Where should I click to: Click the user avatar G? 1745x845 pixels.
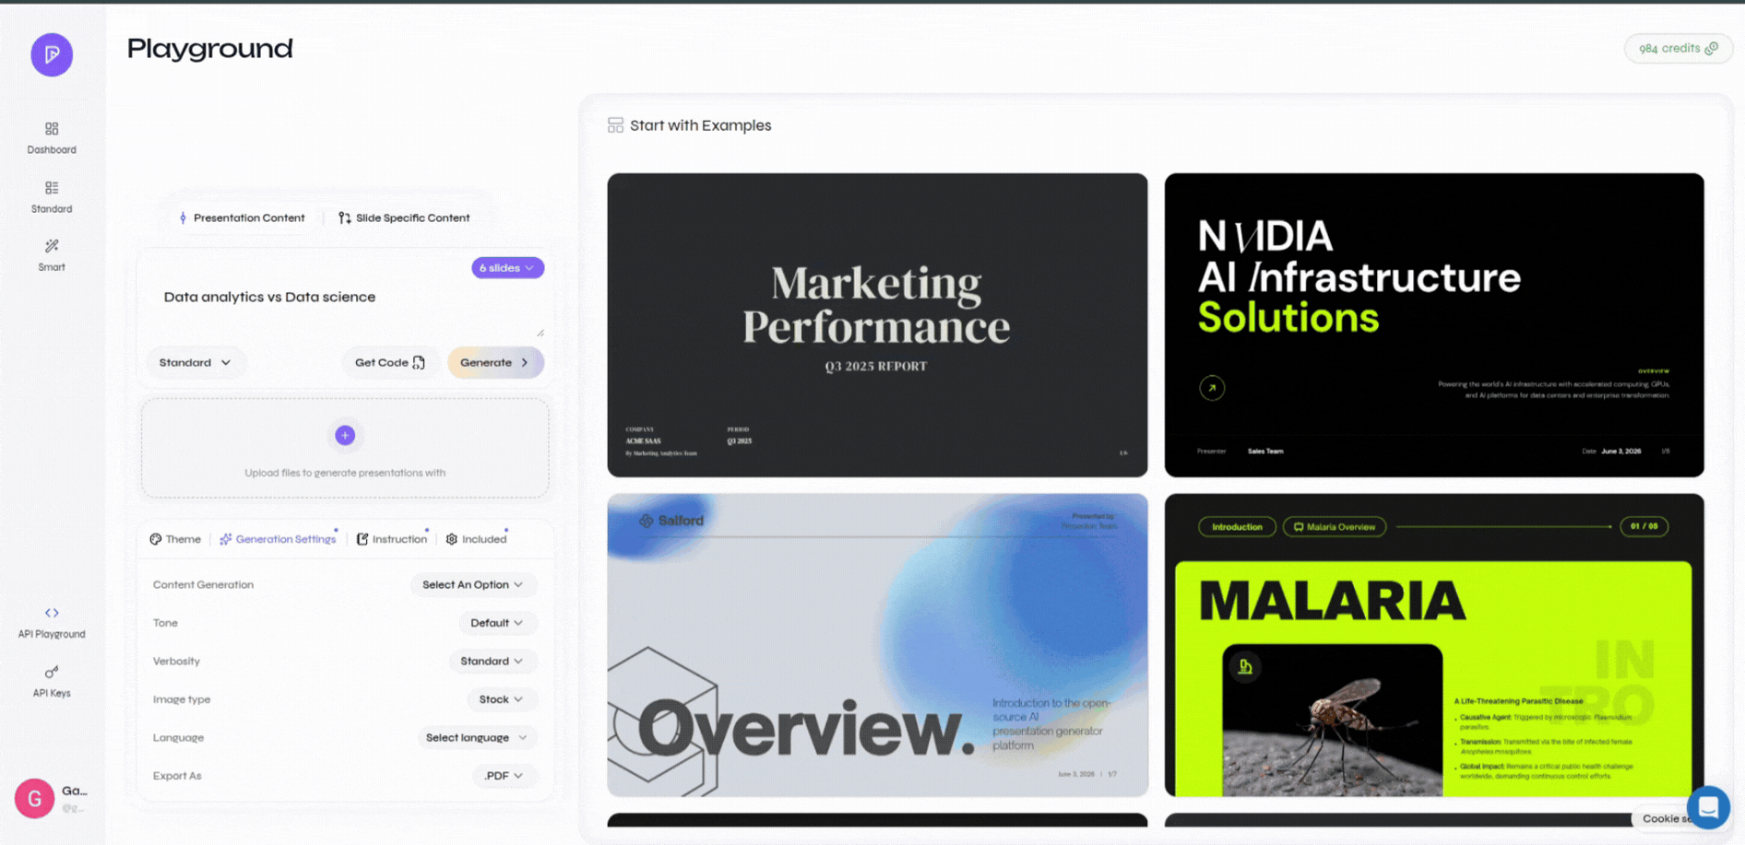click(x=34, y=798)
